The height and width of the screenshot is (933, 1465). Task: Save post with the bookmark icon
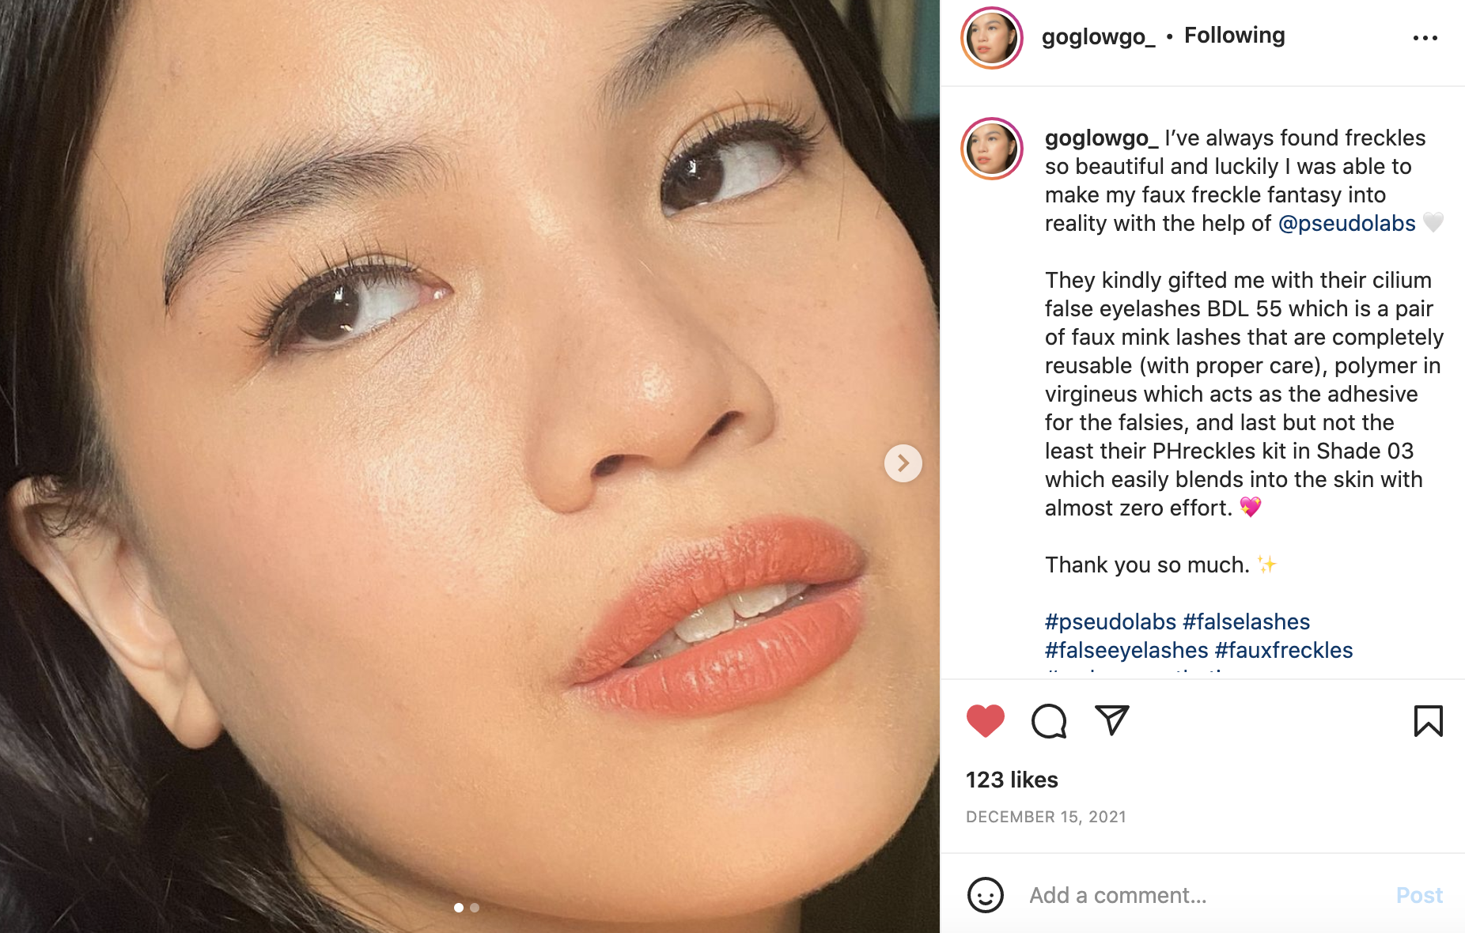click(1428, 720)
